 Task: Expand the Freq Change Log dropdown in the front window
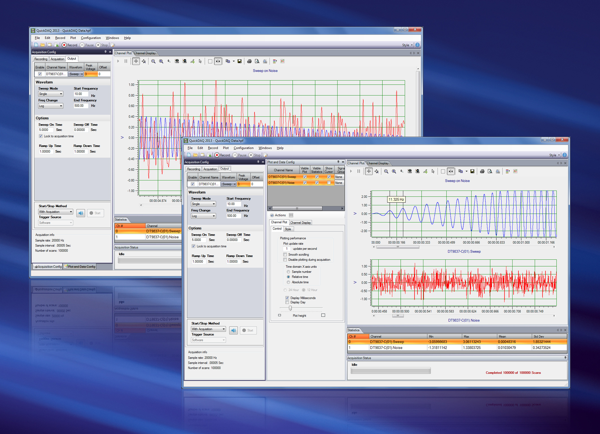[203, 216]
